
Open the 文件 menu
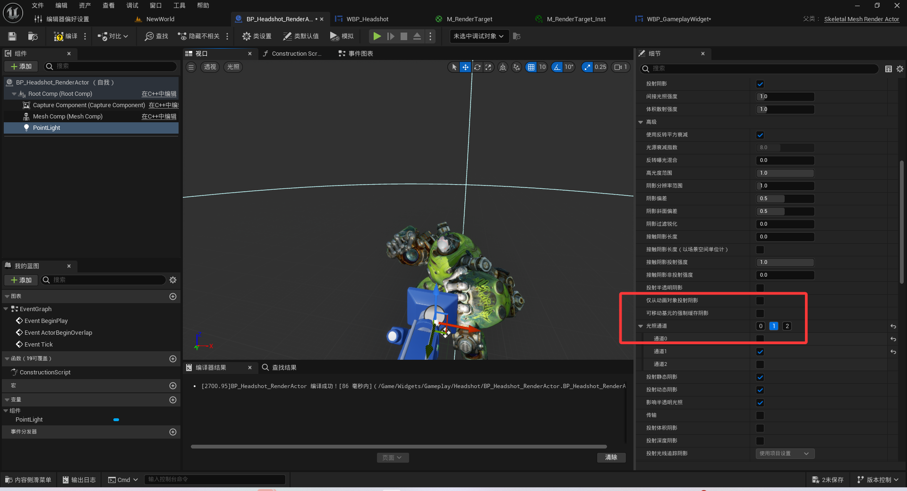tap(38, 6)
